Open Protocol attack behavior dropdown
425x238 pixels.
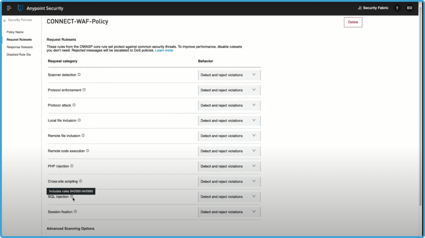[x=229, y=105]
